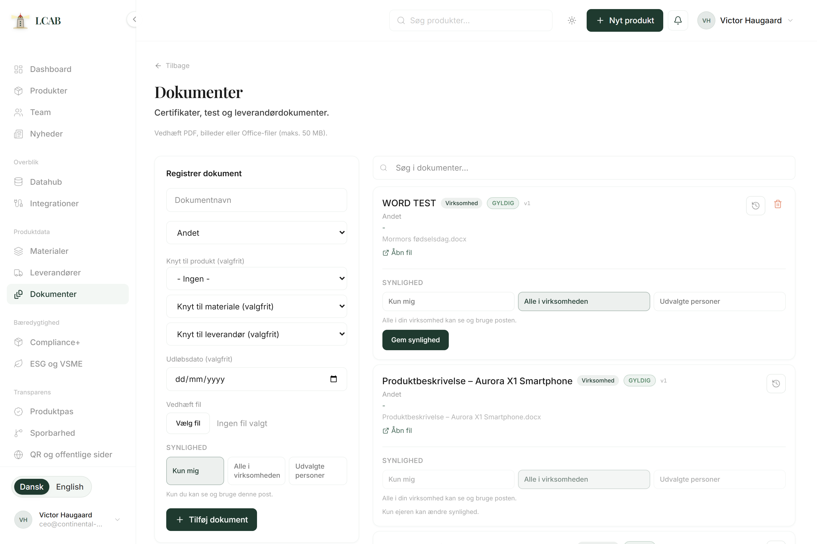This screenshot has height=544, width=817.
Task: Open the Team page
Action: [x=68, y=112]
